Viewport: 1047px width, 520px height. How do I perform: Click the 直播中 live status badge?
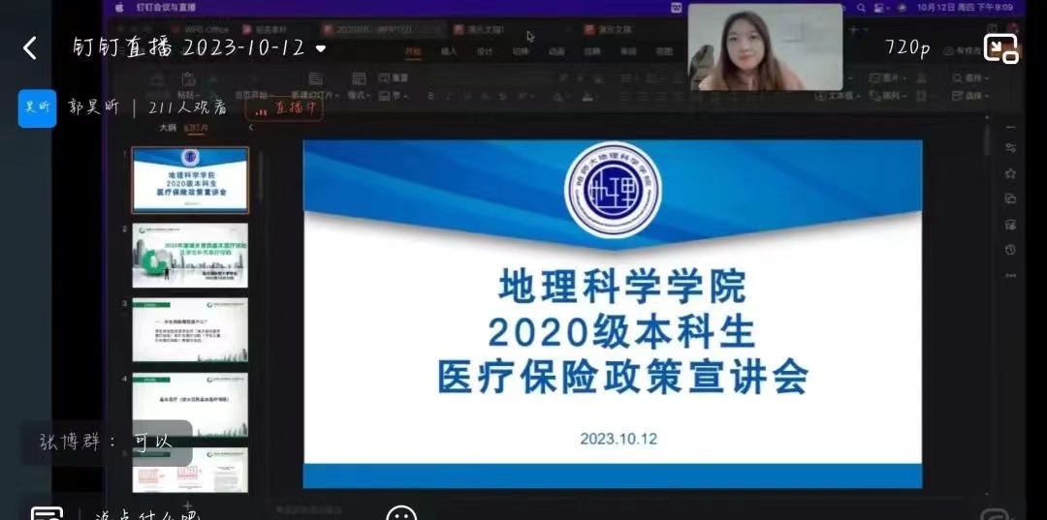coord(284,108)
